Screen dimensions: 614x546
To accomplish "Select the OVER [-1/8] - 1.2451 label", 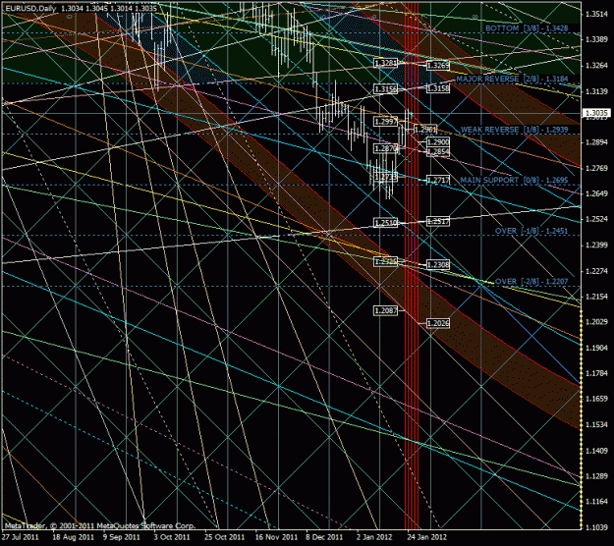I will point(531,231).
